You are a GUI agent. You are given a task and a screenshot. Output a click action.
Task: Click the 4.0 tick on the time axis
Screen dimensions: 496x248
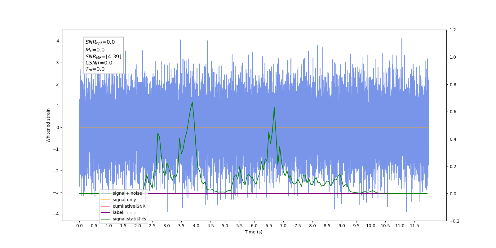pyautogui.click(x=196, y=226)
